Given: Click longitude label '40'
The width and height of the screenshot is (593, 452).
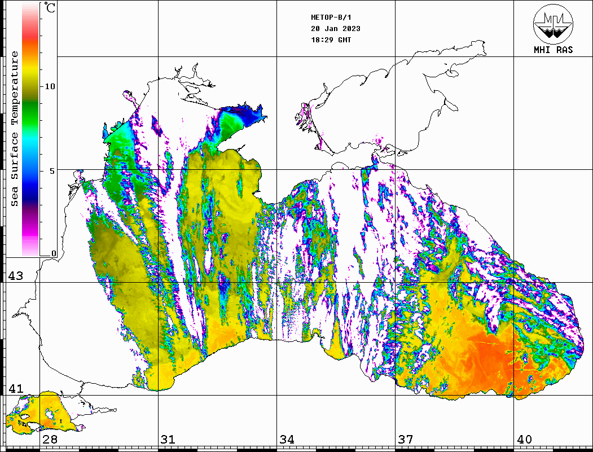Looking at the screenshot, I should (524, 440).
